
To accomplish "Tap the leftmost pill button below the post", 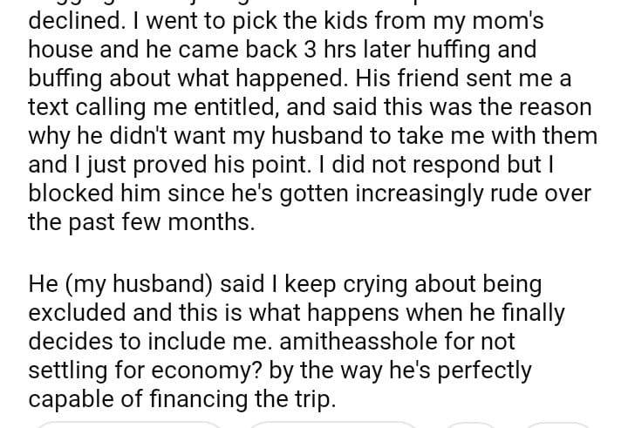I will tap(129, 425).
